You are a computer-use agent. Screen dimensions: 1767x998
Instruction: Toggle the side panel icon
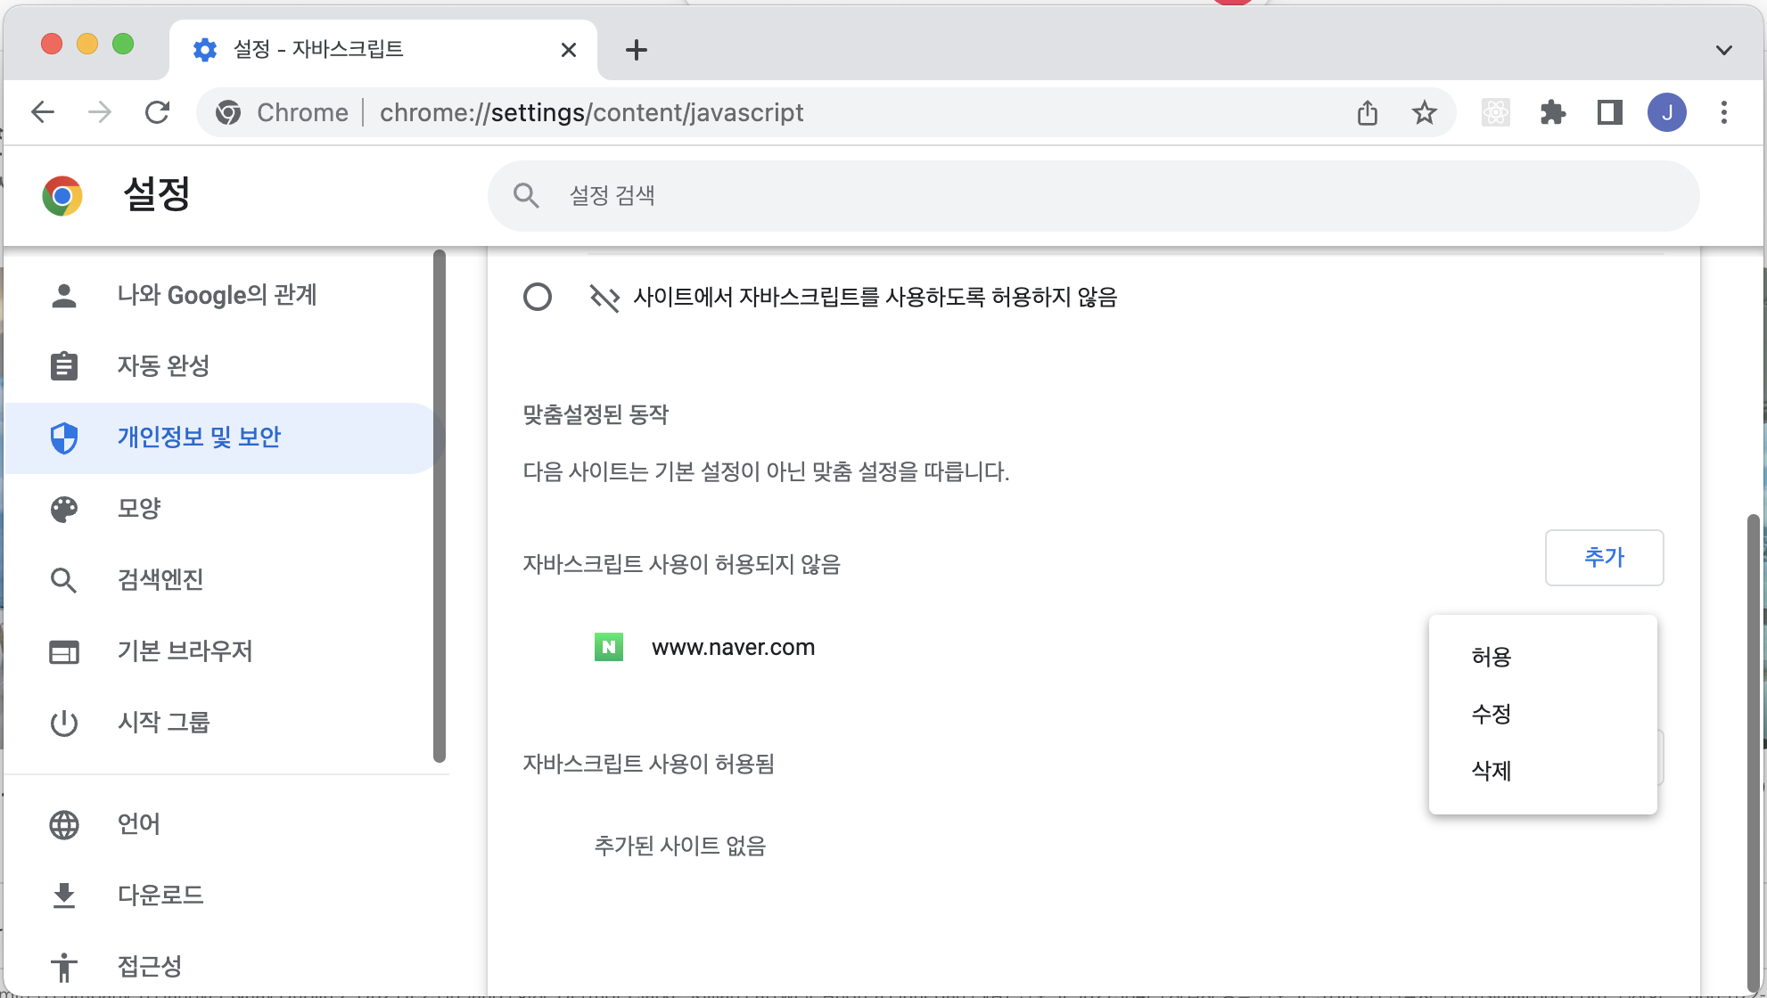tap(1609, 112)
